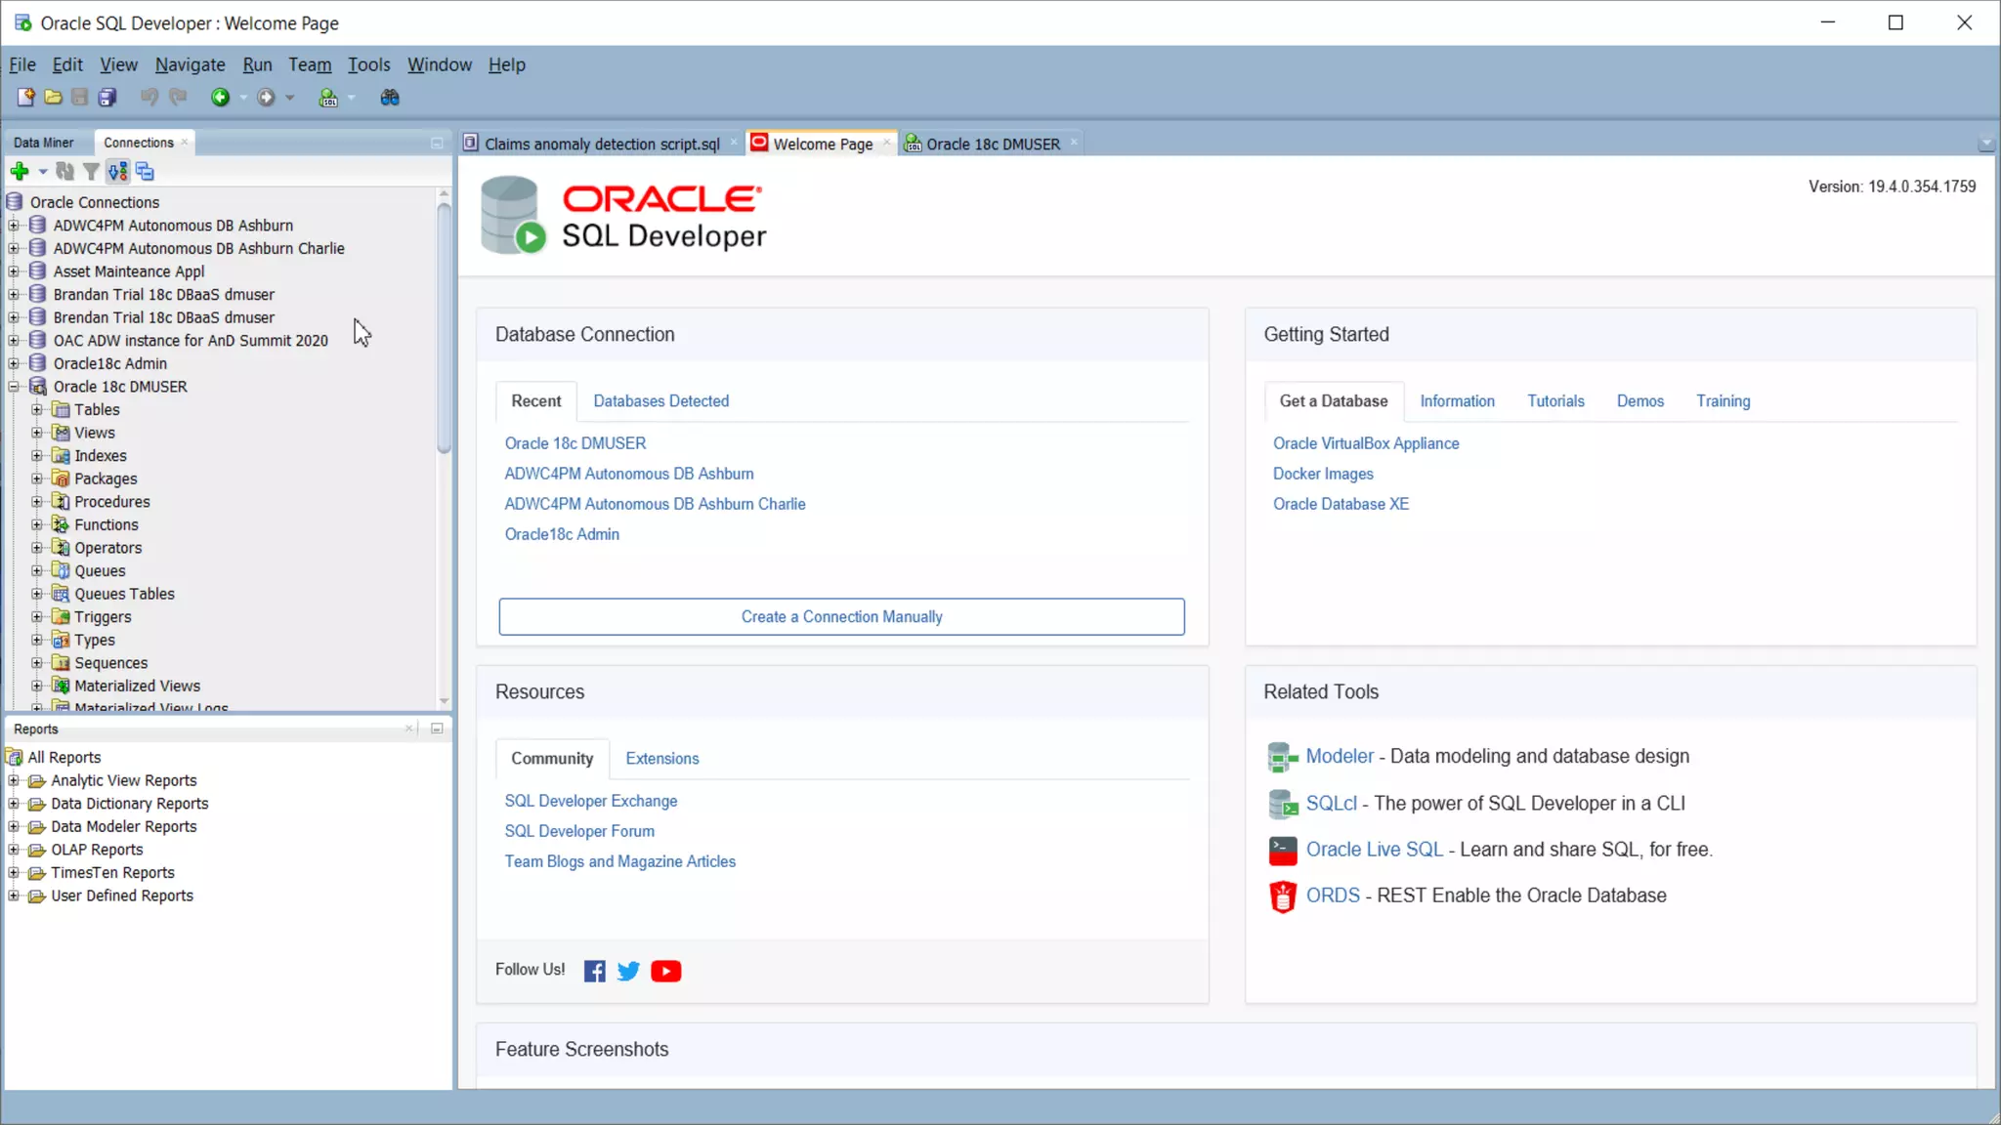Open the Tools menu
Screen dimensions: 2001x1125
[368, 64]
